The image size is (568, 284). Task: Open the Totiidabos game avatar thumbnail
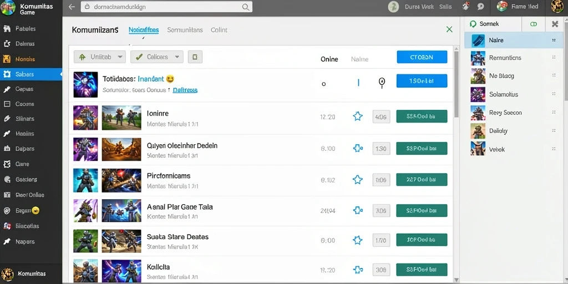point(85,84)
